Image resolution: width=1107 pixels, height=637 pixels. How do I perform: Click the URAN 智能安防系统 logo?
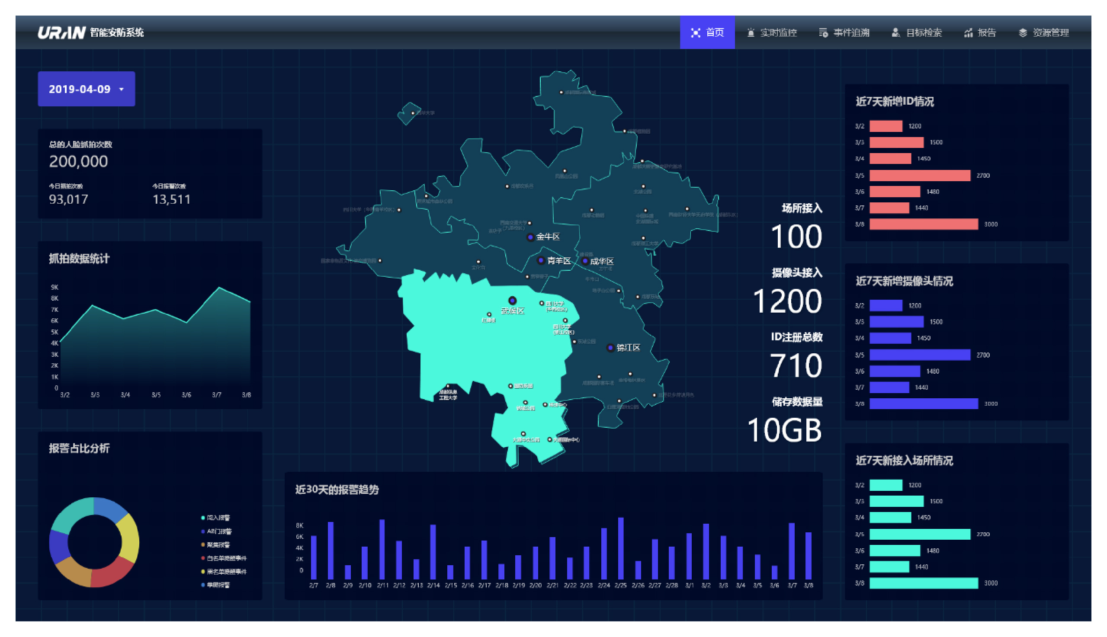tap(90, 32)
